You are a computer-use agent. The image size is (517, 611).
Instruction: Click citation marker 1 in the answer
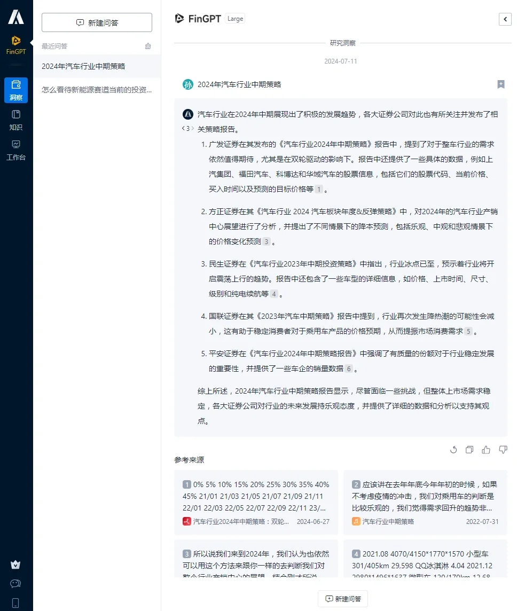point(319,190)
